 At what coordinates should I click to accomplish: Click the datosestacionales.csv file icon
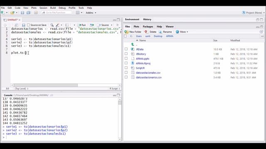coord(133,73)
